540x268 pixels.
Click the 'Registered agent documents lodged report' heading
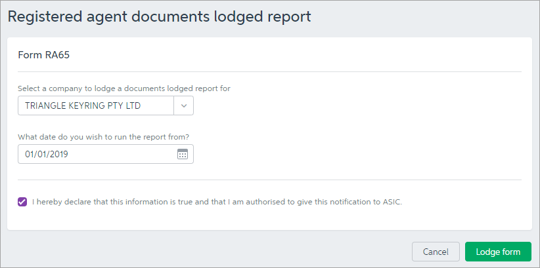[x=159, y=16]
